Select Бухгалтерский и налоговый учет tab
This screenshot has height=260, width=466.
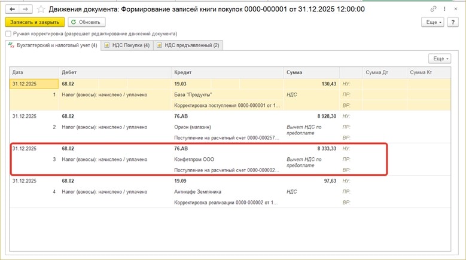click(x=53, y=45)
